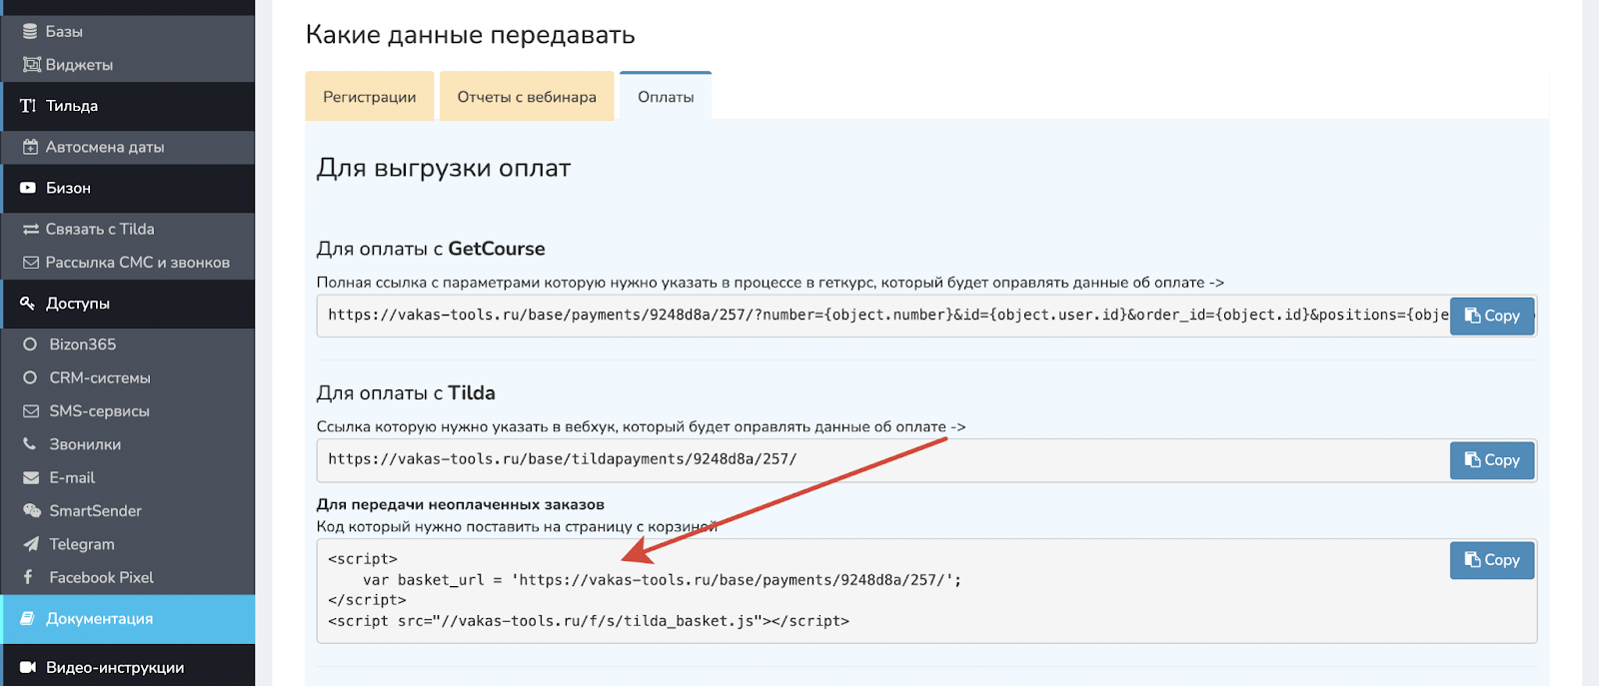1599x686 pixels.
Task: Switch to the Регистрации tab
Action: (x=369, y=97)
